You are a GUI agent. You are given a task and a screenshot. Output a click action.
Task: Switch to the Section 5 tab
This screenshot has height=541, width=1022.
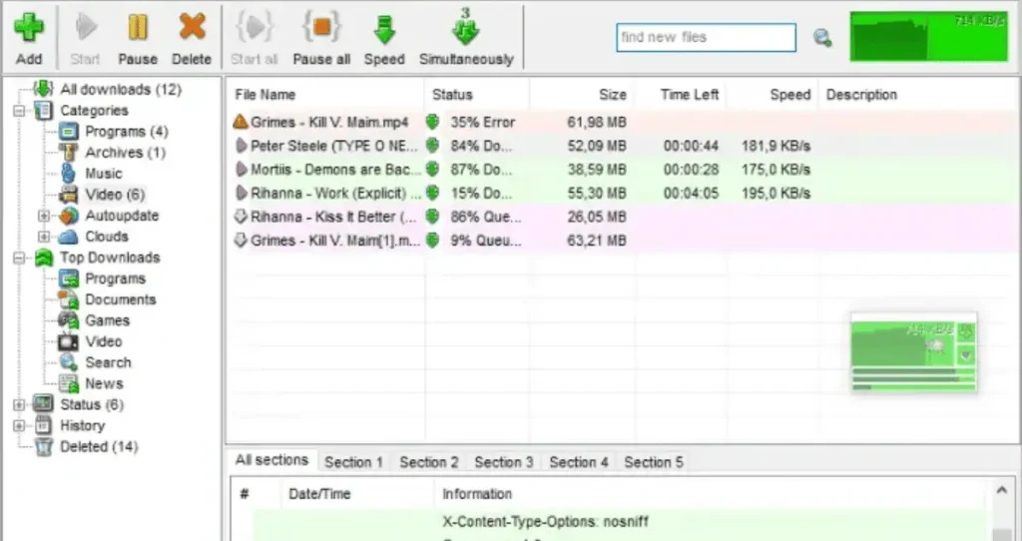(654, 462)
